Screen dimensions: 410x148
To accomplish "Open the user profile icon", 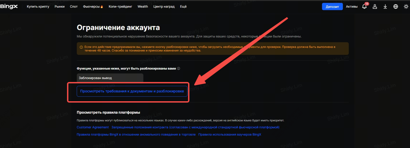I will tap(375, 6).
